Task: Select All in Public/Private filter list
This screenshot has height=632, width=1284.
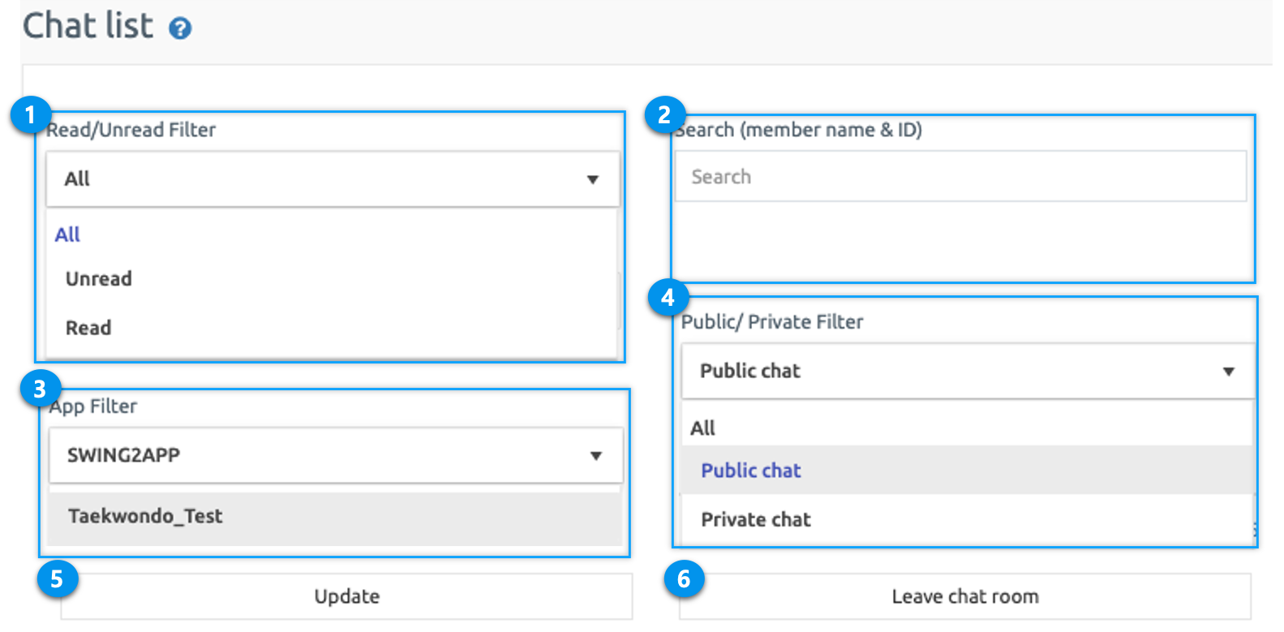Action: pos(702,428)
